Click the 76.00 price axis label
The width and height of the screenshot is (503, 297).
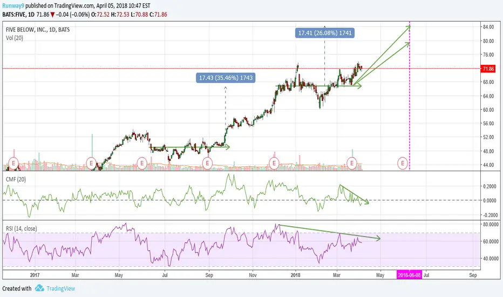(488, 55)
